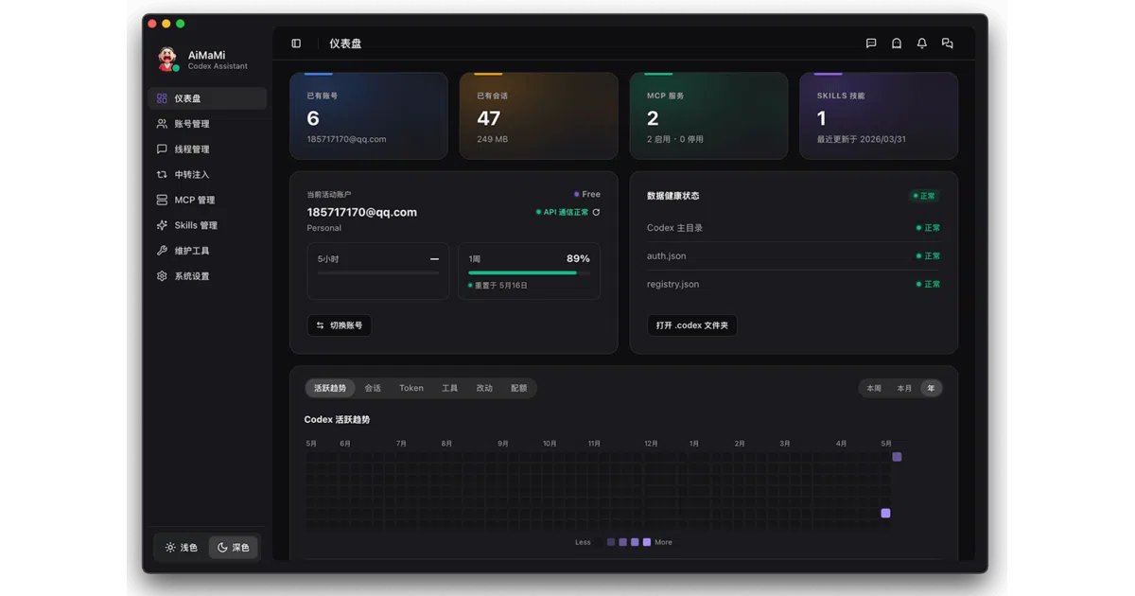Viewport: 1135px width, 596px height.
Task: Switch to the 会话 tab
Action: coord(373,389)
